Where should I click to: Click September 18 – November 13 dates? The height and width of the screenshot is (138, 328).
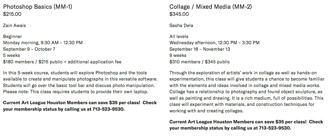tap(200, 49)
